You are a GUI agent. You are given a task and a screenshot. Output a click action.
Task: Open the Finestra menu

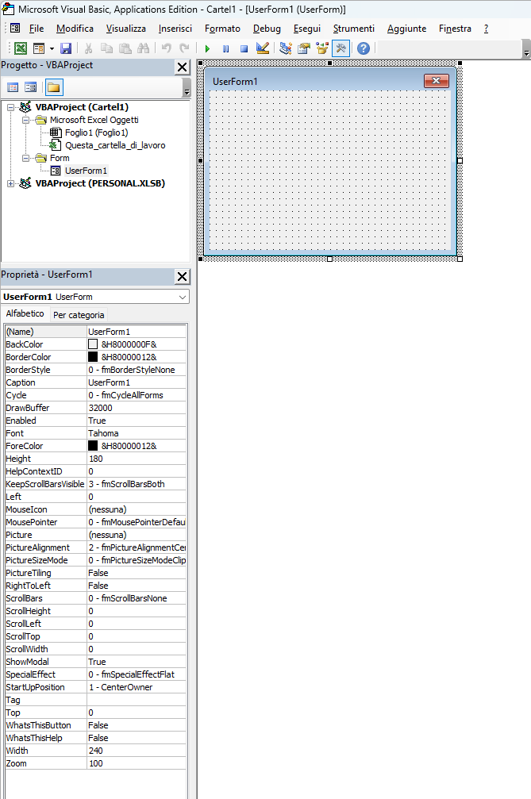pos(455,29)
